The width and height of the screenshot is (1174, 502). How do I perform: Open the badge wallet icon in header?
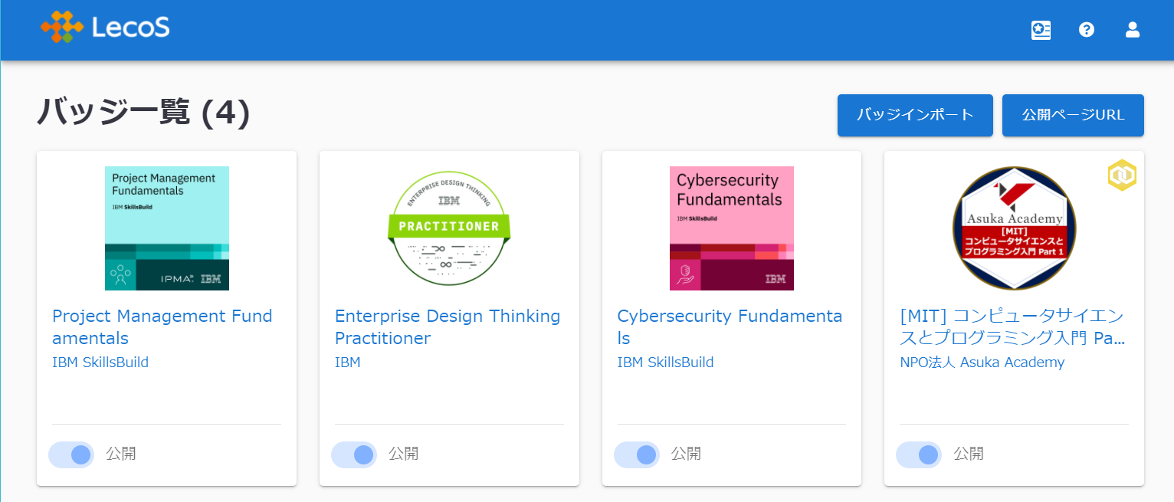[1041, 30]
